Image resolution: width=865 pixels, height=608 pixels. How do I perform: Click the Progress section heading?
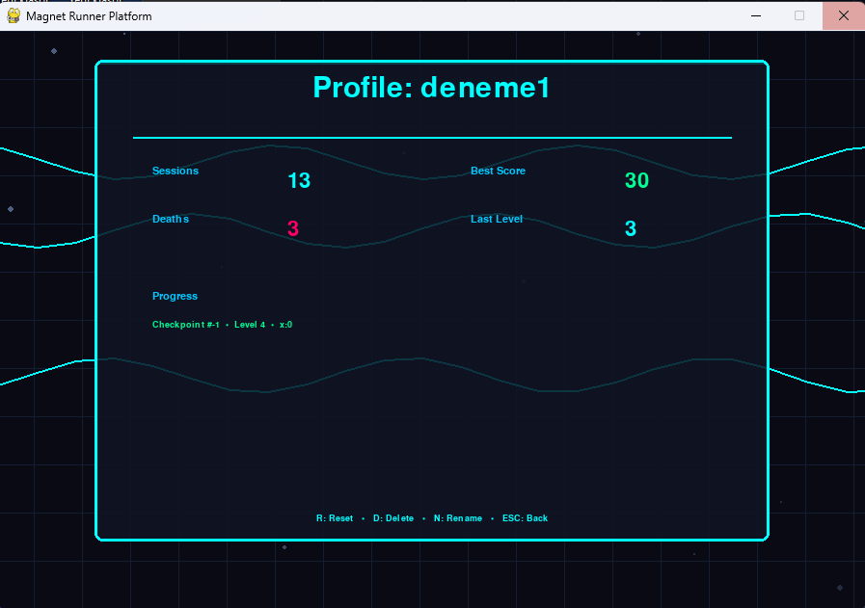pyautogui.click(x=175, y=297)
